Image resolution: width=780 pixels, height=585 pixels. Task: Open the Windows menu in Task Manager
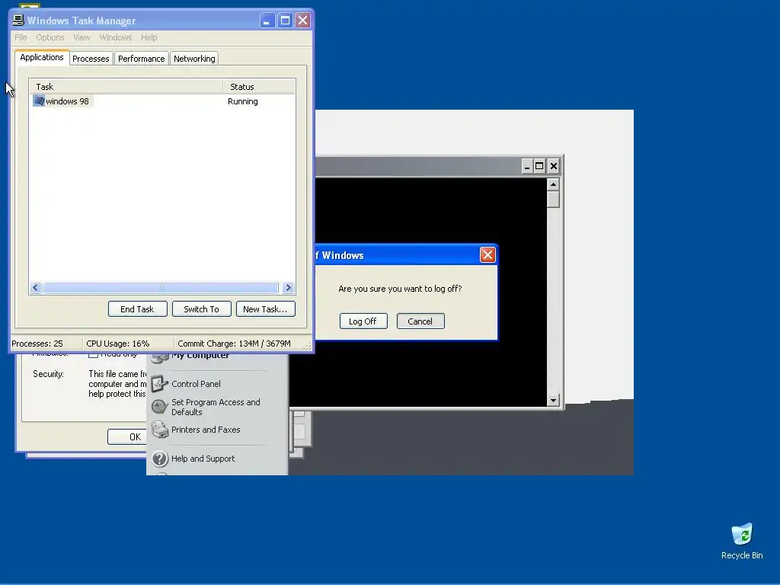pos(116,37)
